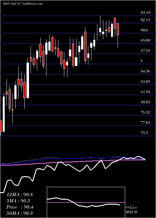Screen dimensions: 156x218
Task: Click the 50MA : 90.3 readout
Action: click(x=20, y=213)
